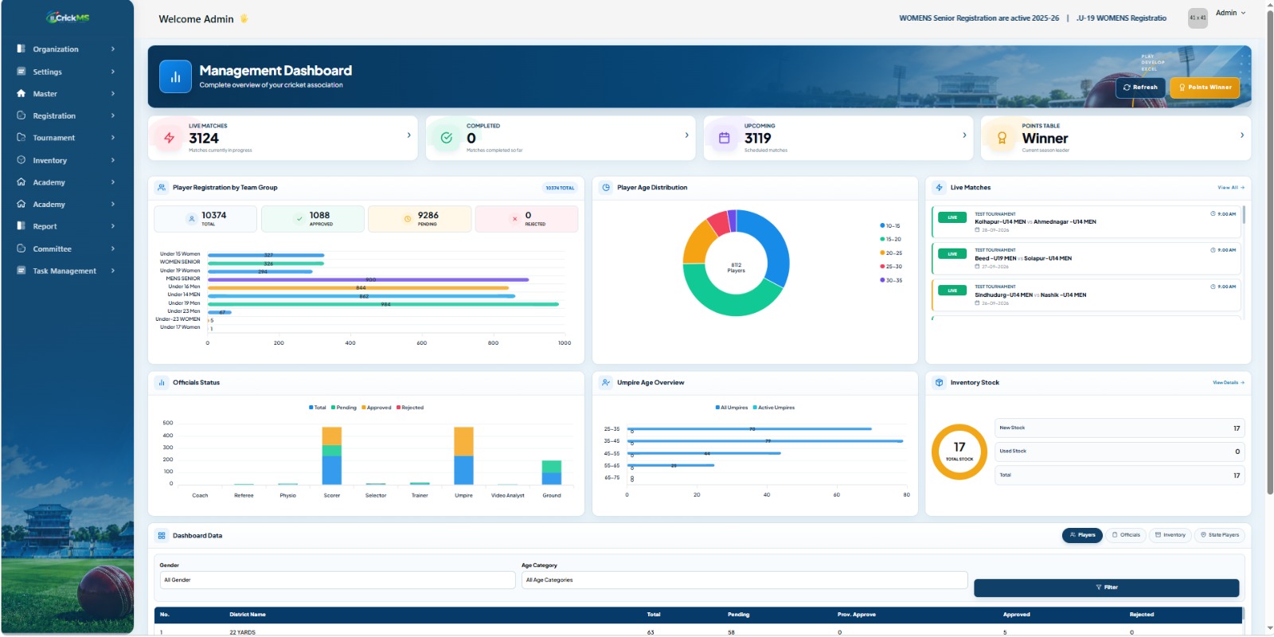Open the All Gender dropdown
The image size is (1274, 637).
[338, 580]
